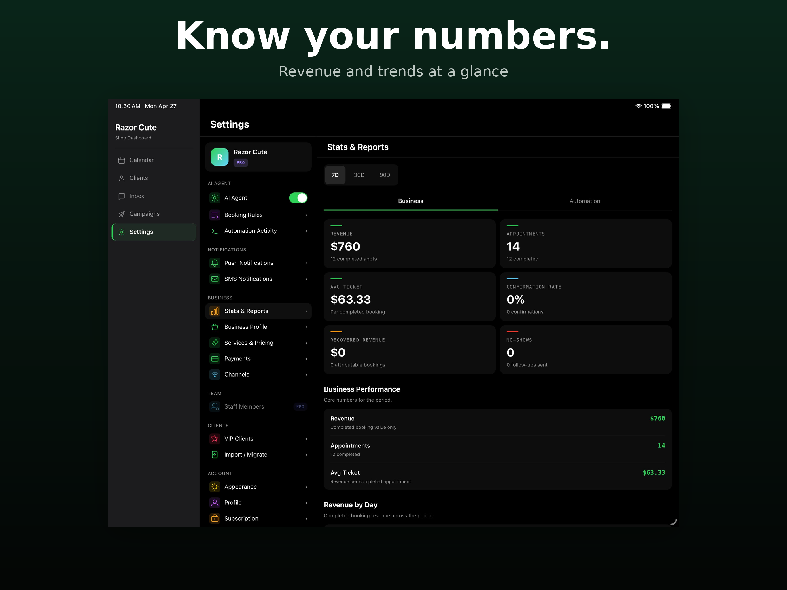Open the VIP Clients settings row

[258, 439]
